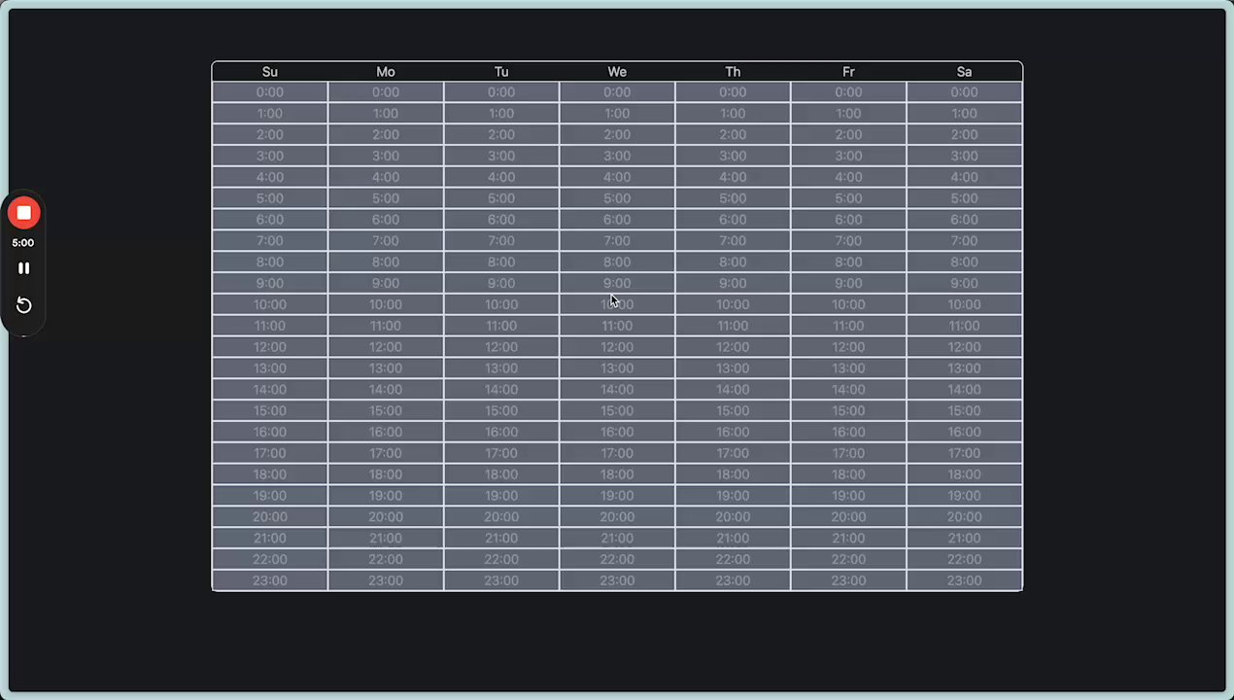Choose the 4:00 slot under Sa

coord(964,177)
